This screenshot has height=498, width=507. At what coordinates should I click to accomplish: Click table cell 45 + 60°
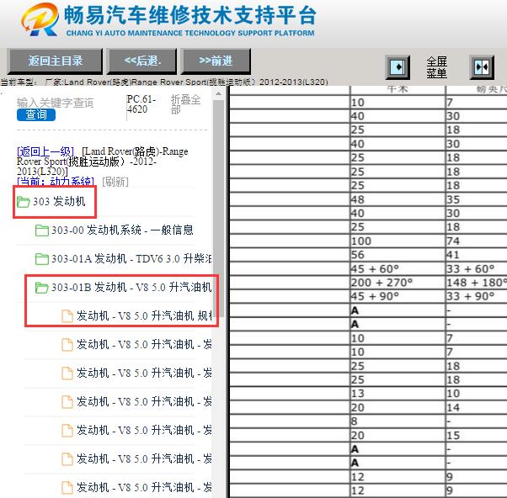[x=398, y=268]
